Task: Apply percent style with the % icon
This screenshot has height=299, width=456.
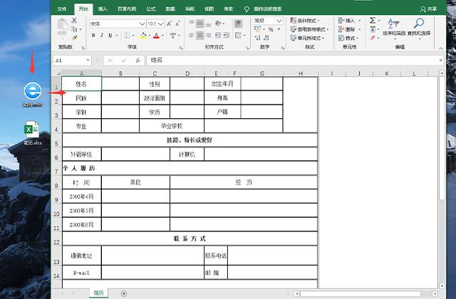Action: [x=271, y=29]
